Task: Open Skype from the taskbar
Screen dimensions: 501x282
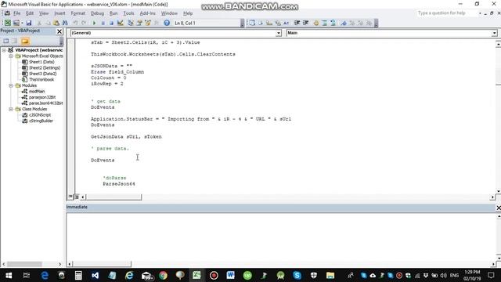Action: point(297,275)
